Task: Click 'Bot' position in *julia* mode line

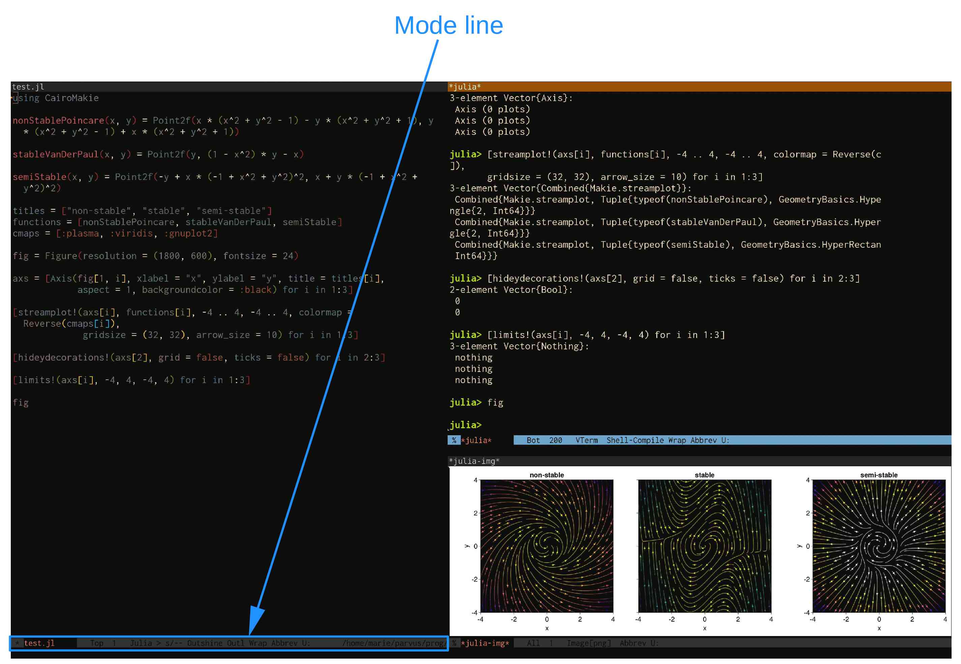Action: pyautogui.click(x=533, y=440)
